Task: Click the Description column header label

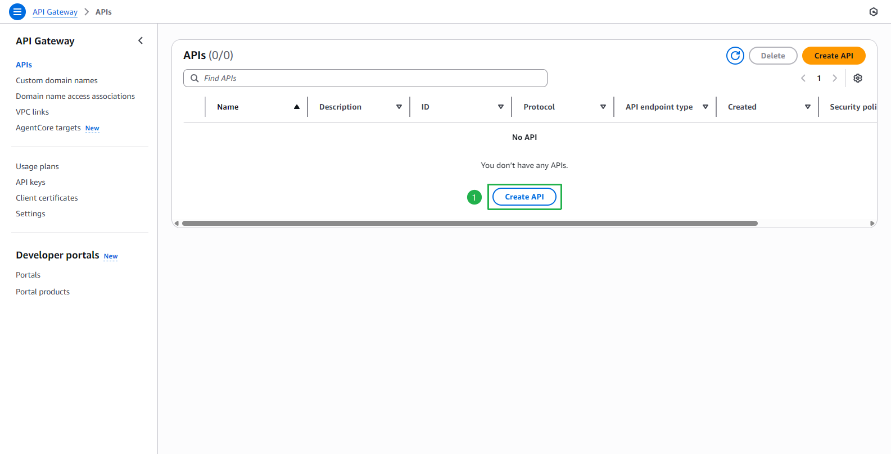Action: point(340,107)
